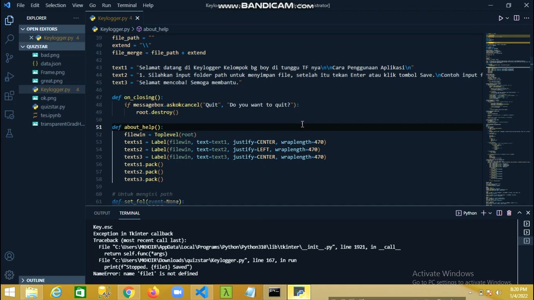Open the Selection menu
Image resolution: width=534 pixels, height=300 pixels.
coord(56,5)
